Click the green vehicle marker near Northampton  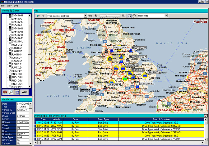tap(125, 79)
